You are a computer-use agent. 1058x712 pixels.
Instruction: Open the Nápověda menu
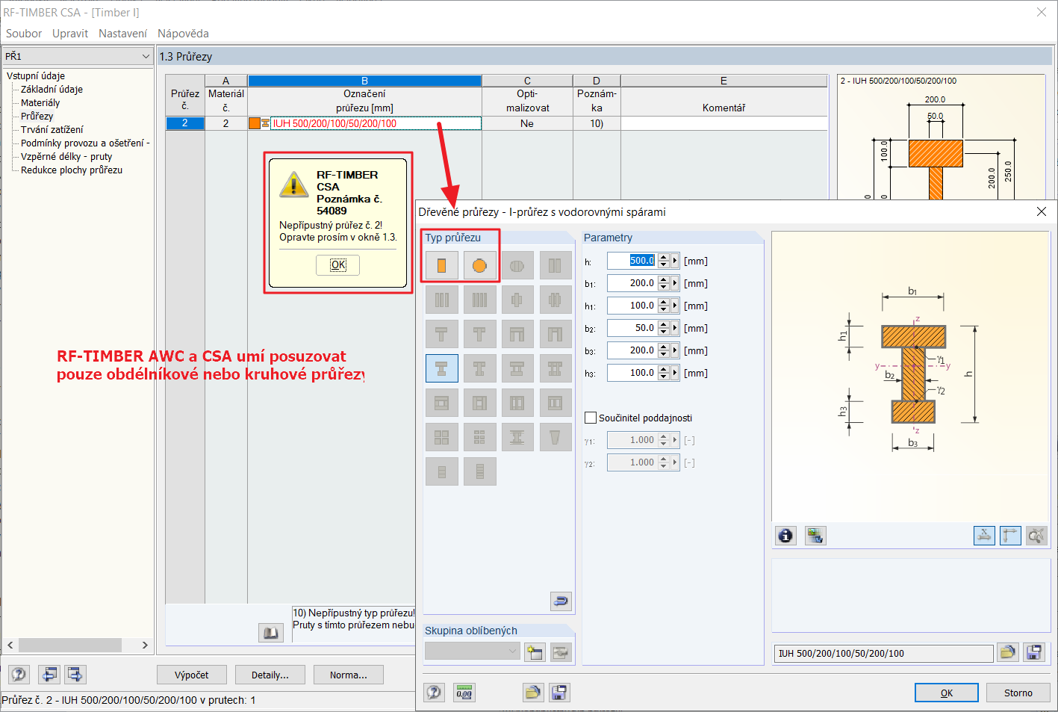[183, 34]
